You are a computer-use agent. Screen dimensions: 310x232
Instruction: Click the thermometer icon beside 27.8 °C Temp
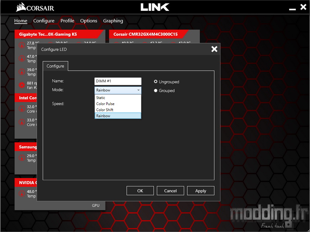point(22,45)
